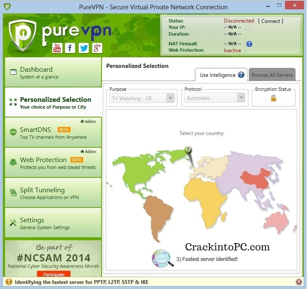
Task: Dismiss the status bar notification with red X
Action: pyautogui.click(x=299, y=282)
